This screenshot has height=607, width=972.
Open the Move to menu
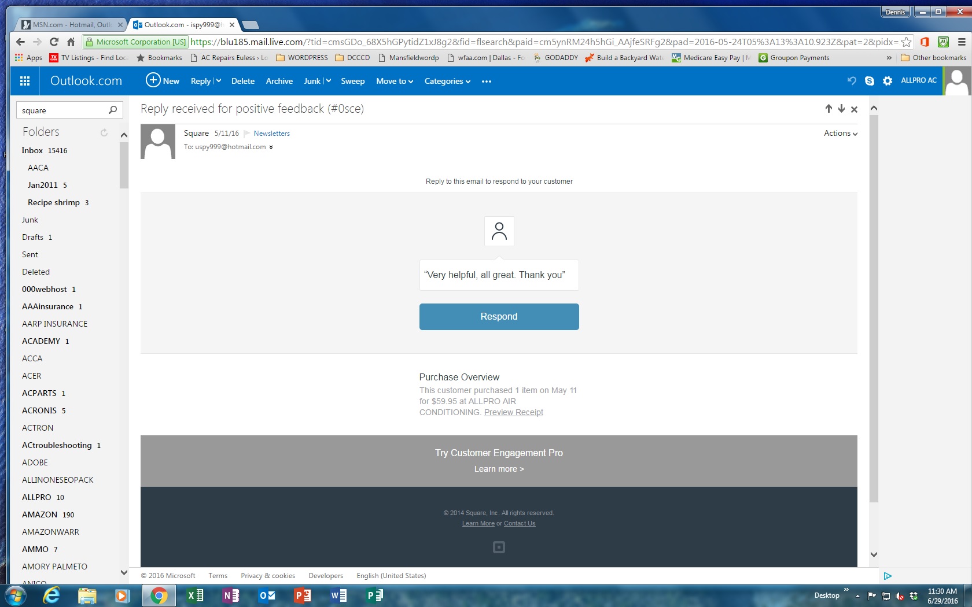click(x=394, y=81)
